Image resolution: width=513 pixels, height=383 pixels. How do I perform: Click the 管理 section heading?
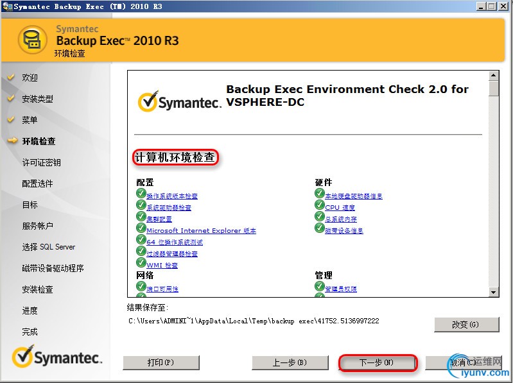(324, 275)
